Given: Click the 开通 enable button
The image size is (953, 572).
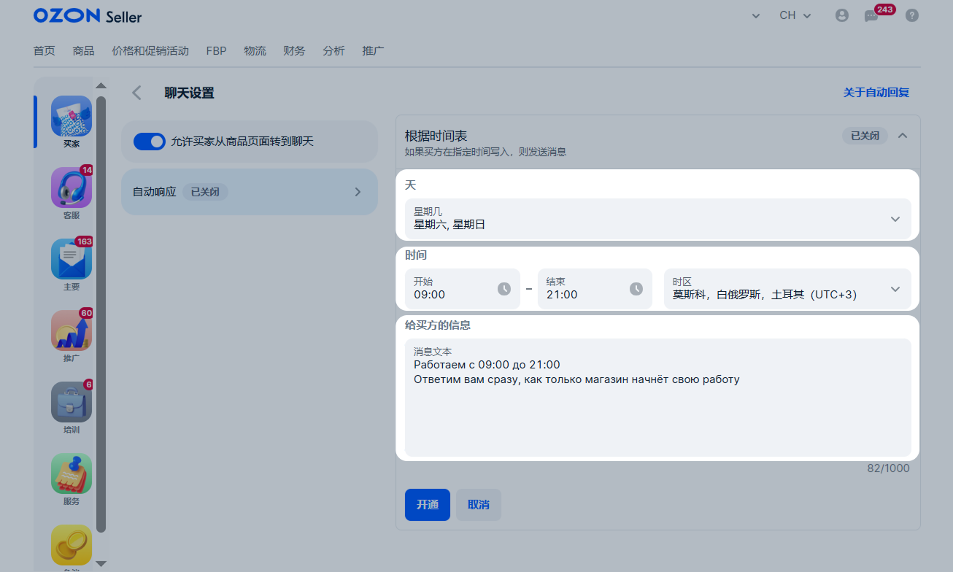Looking at the screenshot, I should (x=427, y=505).
